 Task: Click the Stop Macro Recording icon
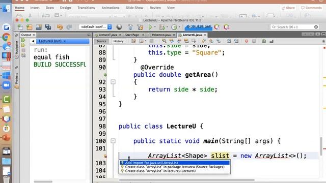coord(254,41)
